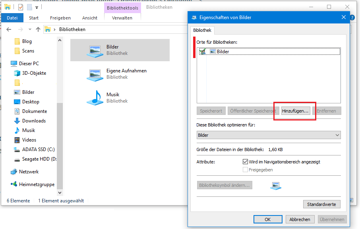Click the navigation pane scrollbar down arrow
This screenshot has height=229, width=360.
60,192
